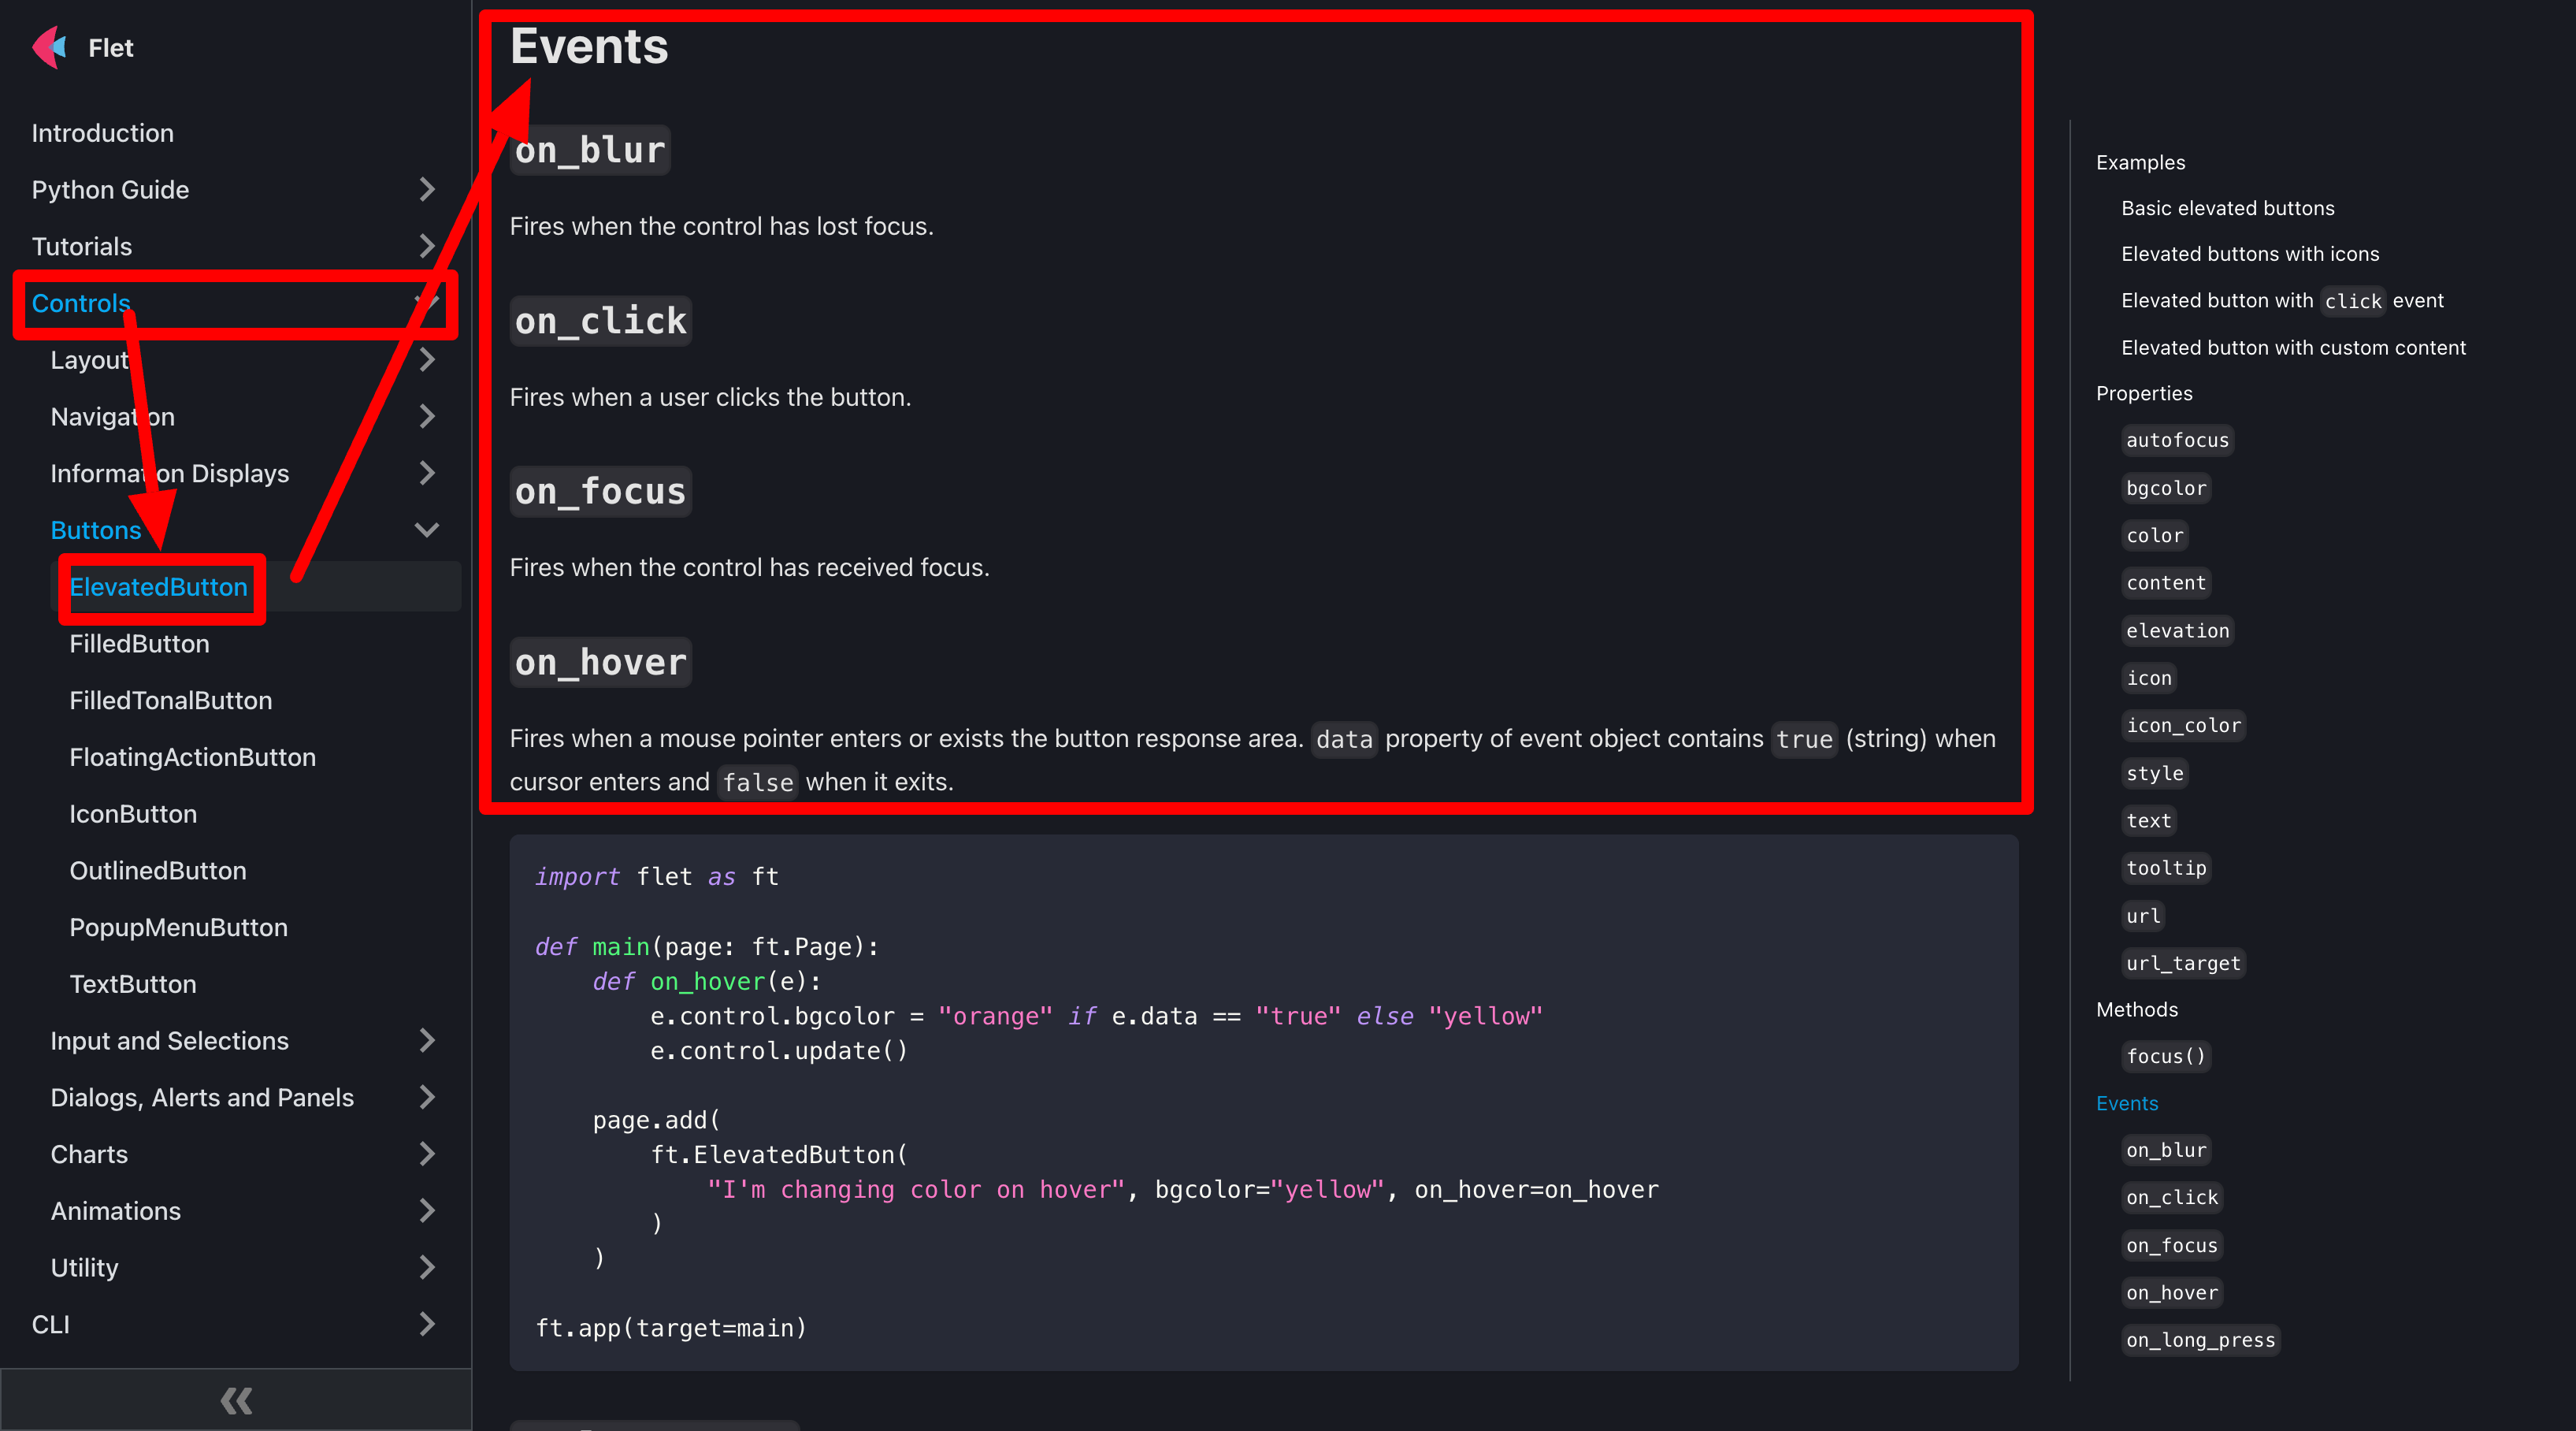Toggle the Layout sidebar submenu
2576x1431 pixels.
pyautogui.click(x=426, y=359)
